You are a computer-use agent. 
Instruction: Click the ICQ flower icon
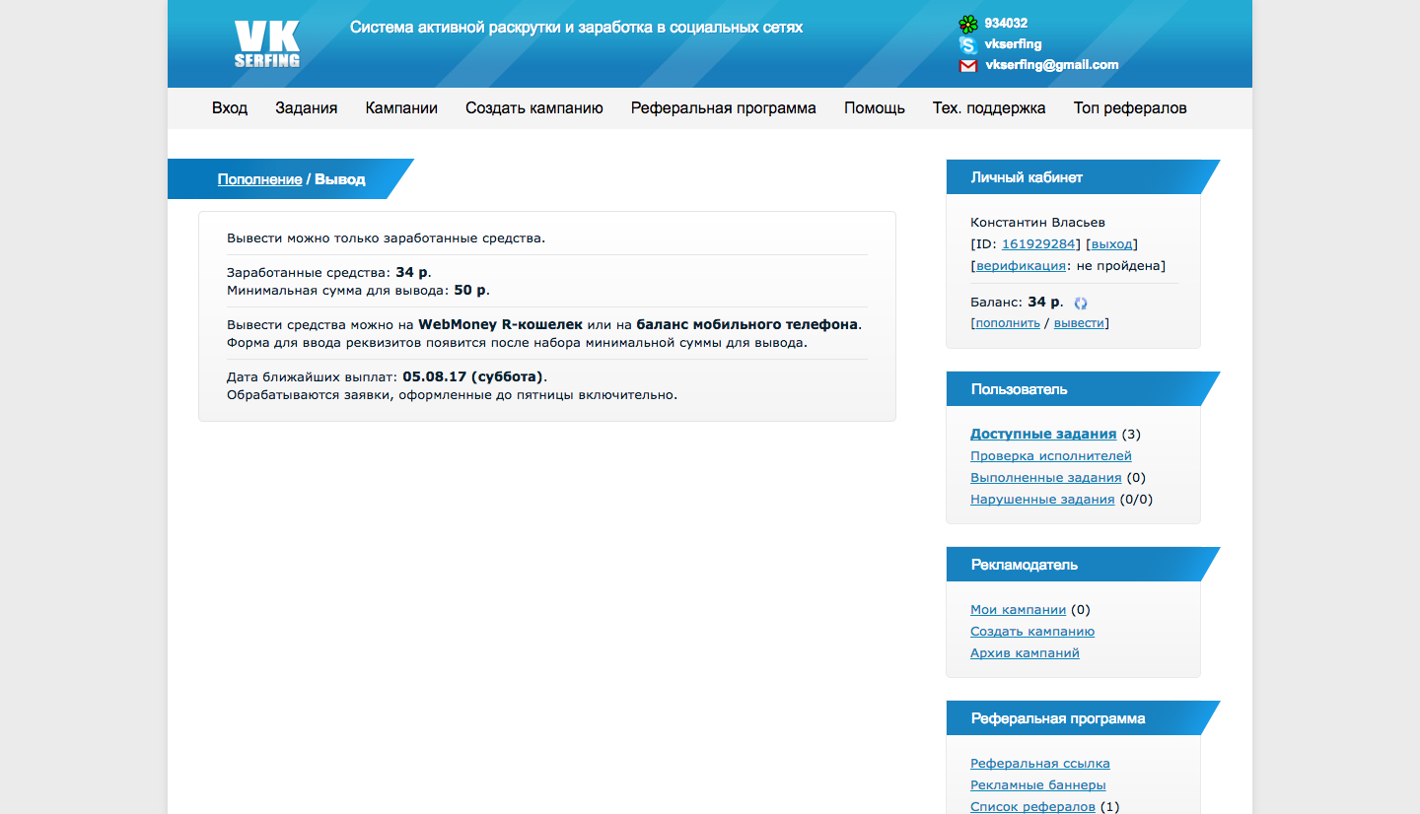(x=968, y=24)
